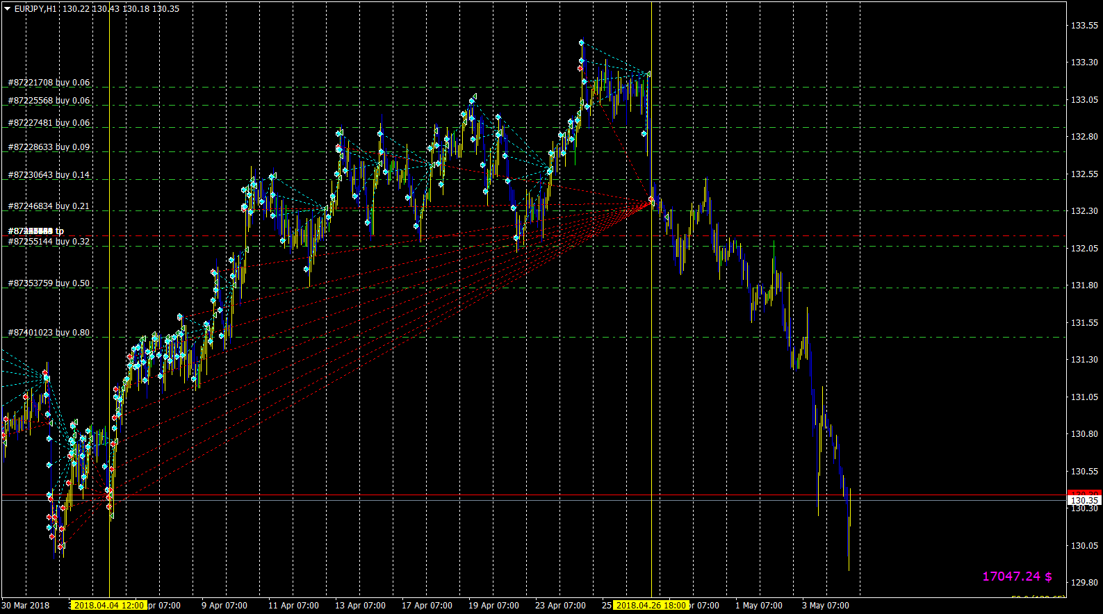The height and width of the screenshot is (614, 1103).
Task: Select the #87227481 buy 0.06 order label
Action: pos(49,123)
